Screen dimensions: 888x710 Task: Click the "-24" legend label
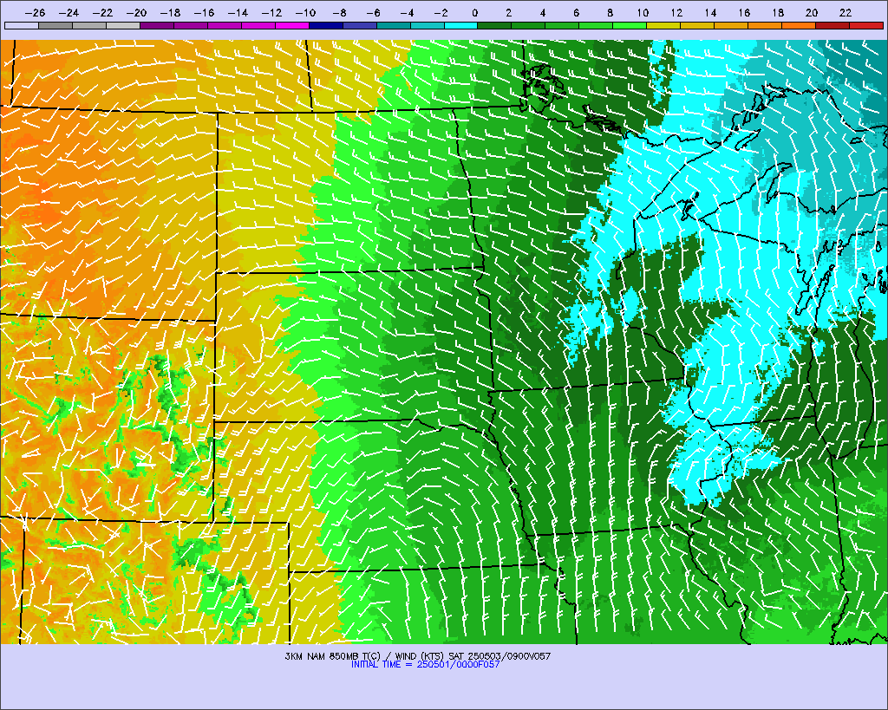click(x=69, y=13)
